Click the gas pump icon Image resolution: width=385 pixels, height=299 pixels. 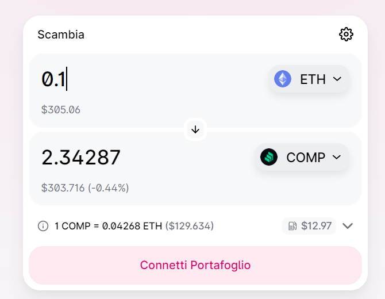292,226
